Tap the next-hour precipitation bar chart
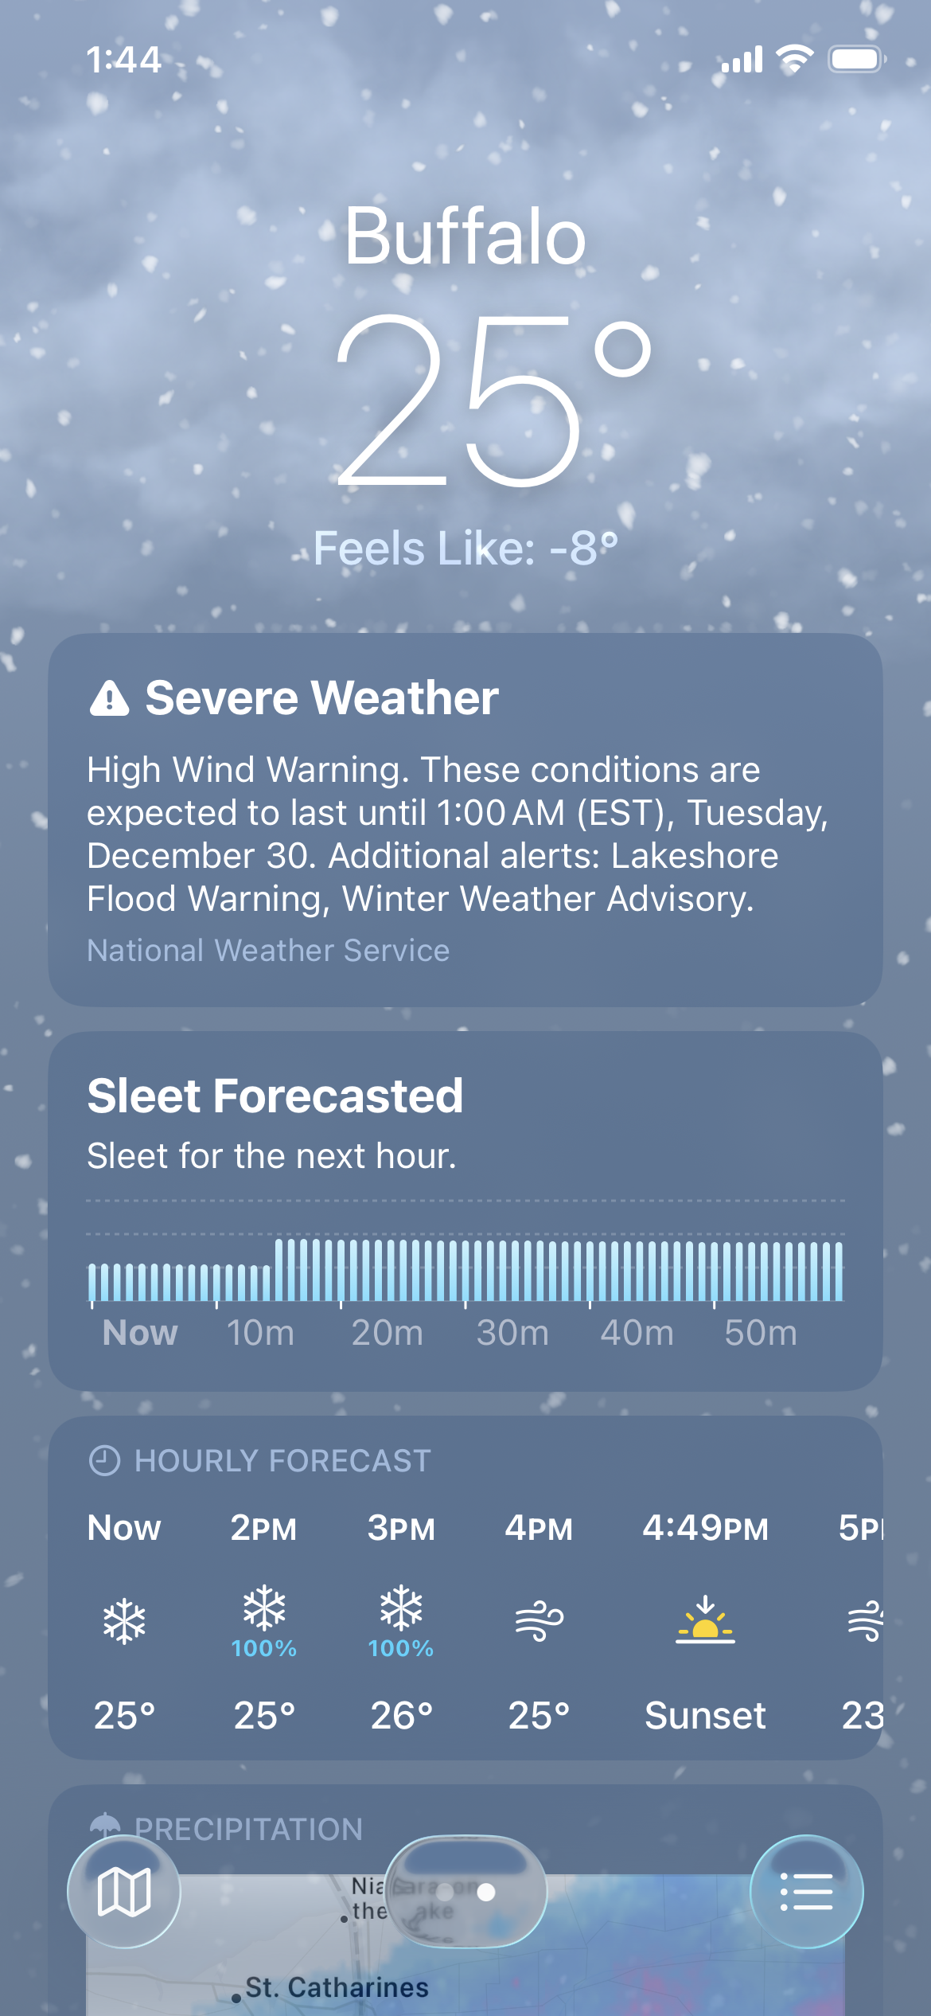 [x=465, y=1269]
